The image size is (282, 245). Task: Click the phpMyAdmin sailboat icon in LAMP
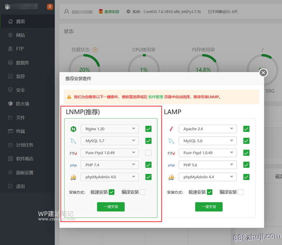(x=172, y=177)
